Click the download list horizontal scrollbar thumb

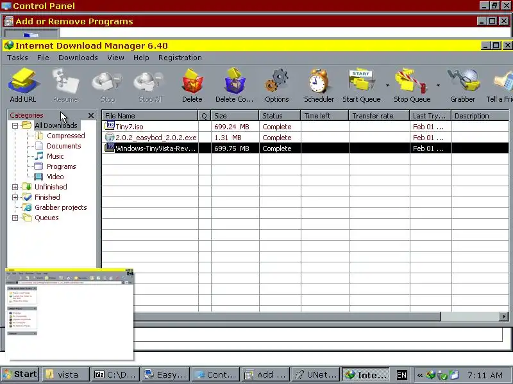pyautogui.click(x=287, y=316)
